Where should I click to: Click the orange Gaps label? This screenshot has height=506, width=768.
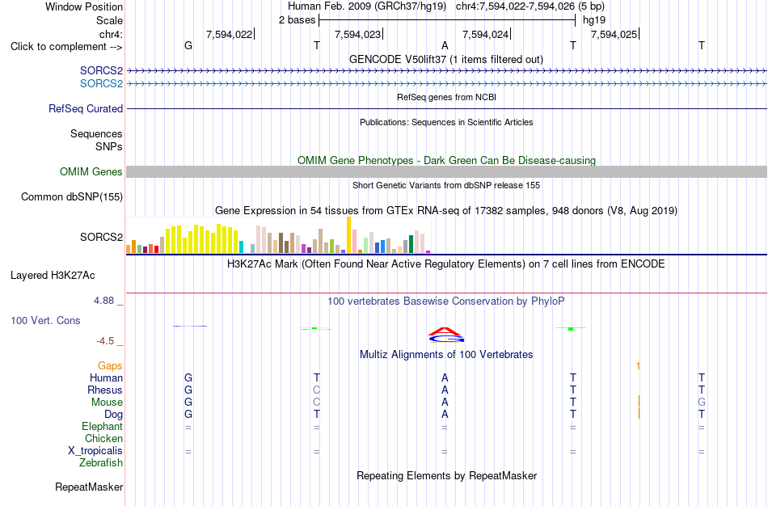point(110,366)
